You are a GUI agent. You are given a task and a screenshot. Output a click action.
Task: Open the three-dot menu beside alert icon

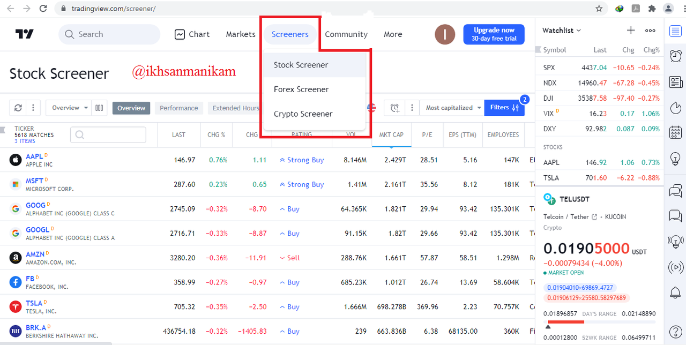tap(412, 108)
